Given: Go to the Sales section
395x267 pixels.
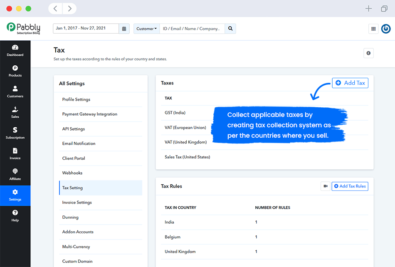Looking at the screenshot, I should tap(15, 113).
